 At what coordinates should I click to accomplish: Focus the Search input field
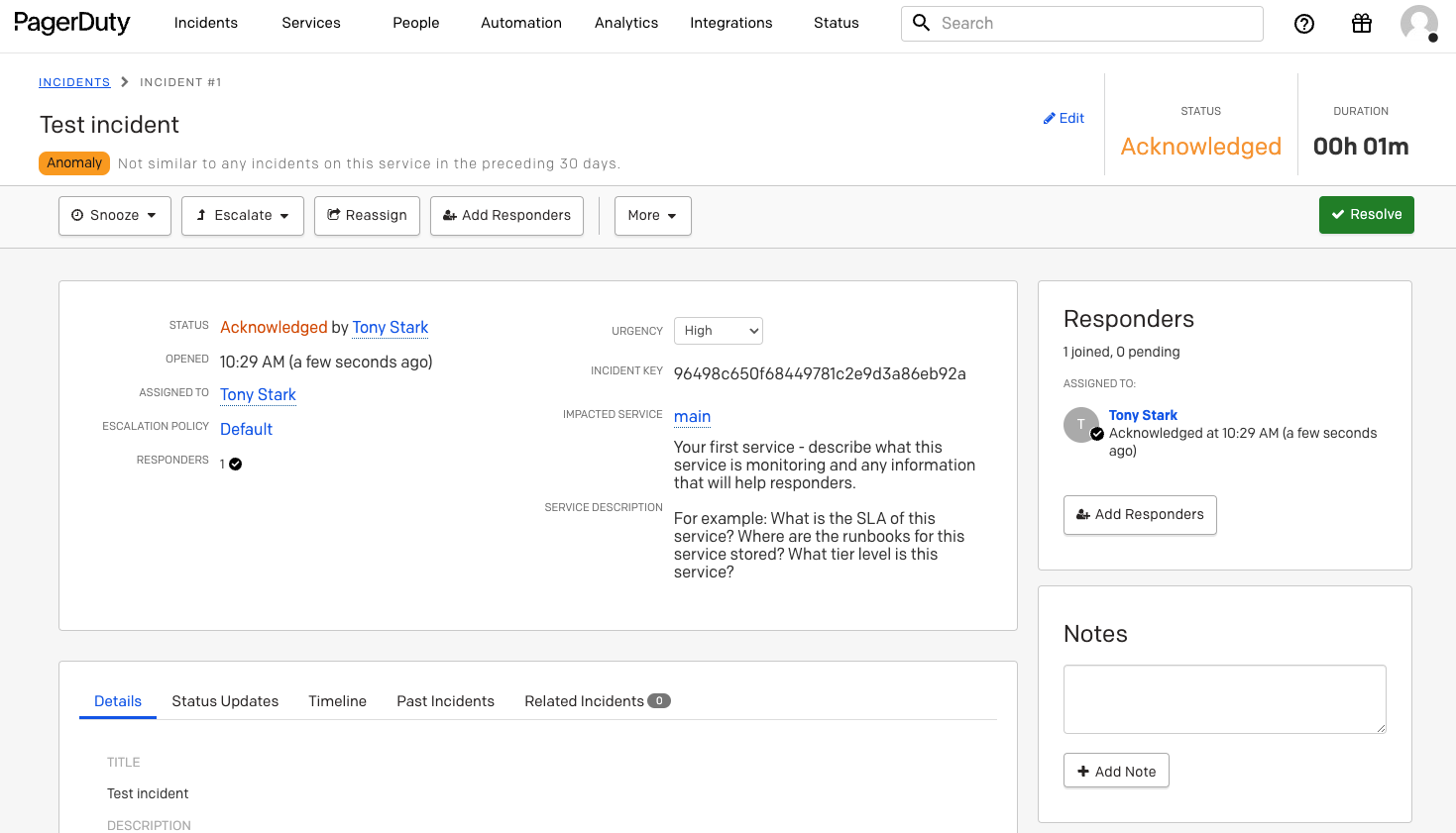click(x=1082, y=24)
